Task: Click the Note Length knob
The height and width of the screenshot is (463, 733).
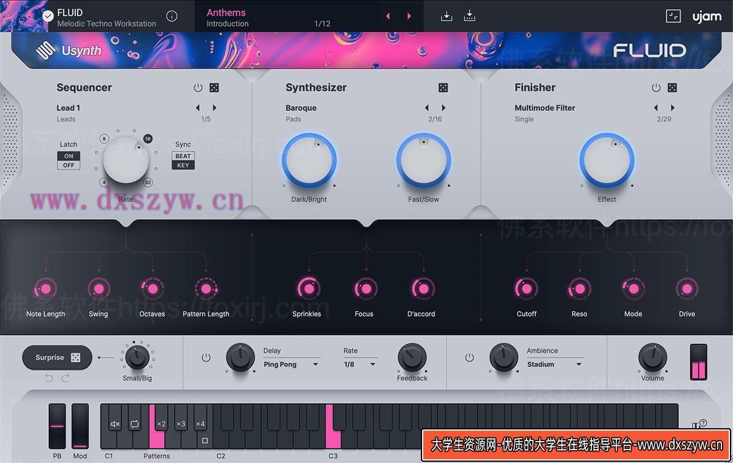Action: pyautogui.click(x=45, y=288)
